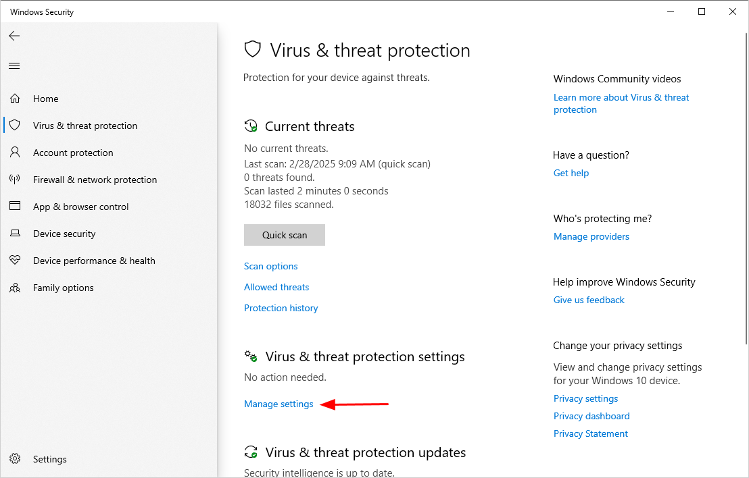The height and width of the screenshot is (478, 749).
Task: Open the Scan options link
Action: pyautogui.click(x=270, y=266)
